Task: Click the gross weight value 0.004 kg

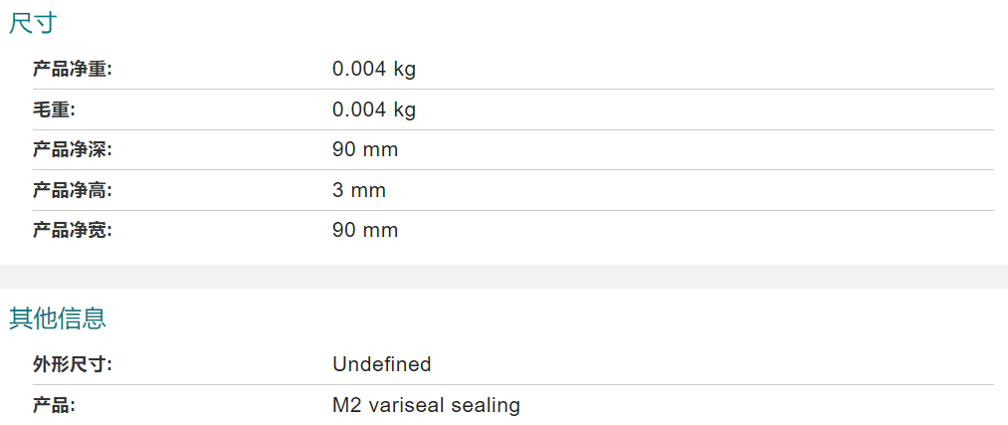Action: [373, 109]
